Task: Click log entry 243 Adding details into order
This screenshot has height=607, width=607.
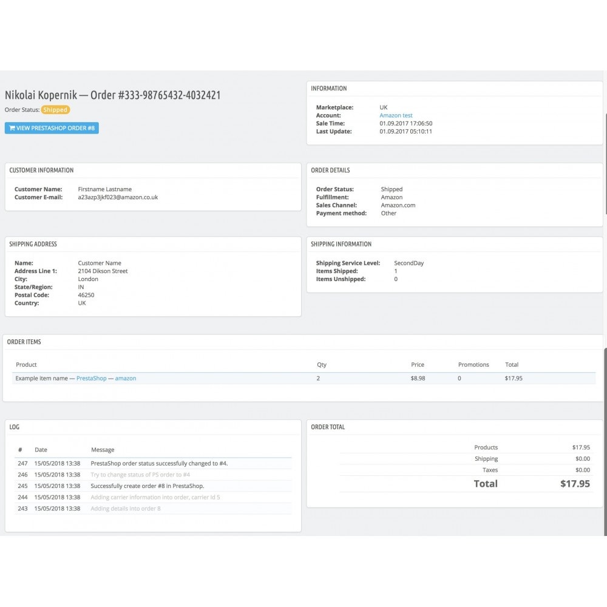Action: tap(126, 509)
